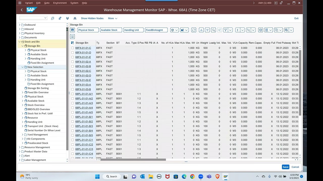Open the More dropdown in header toolbar
This screenshot has height=181, width=323.
(x=113, y=18)
